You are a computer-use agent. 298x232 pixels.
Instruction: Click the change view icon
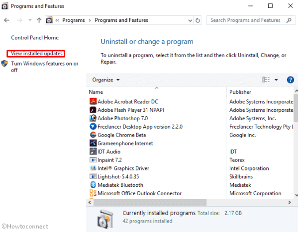(x=266, y=79)
